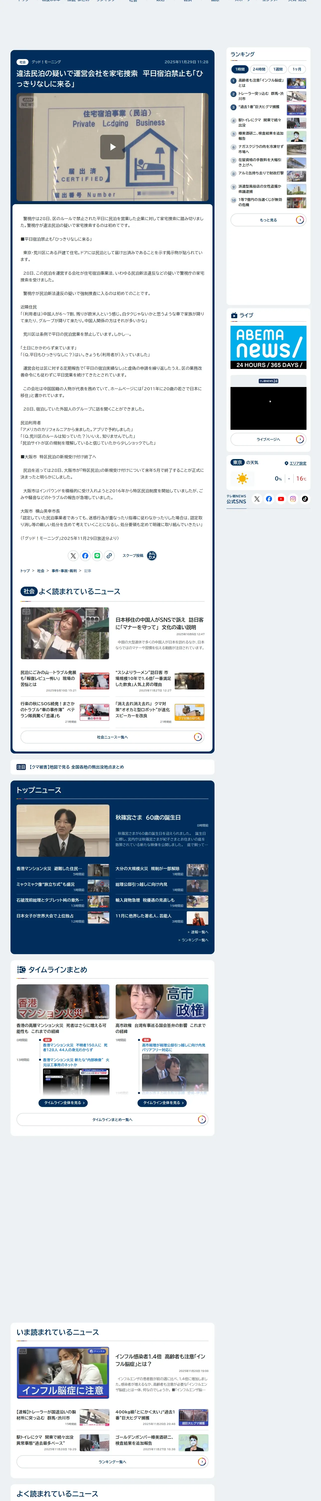Click the 社会 tag above the headline
Image resolution: width=321 pixels, height=1501 pixels.
[22, 62]
